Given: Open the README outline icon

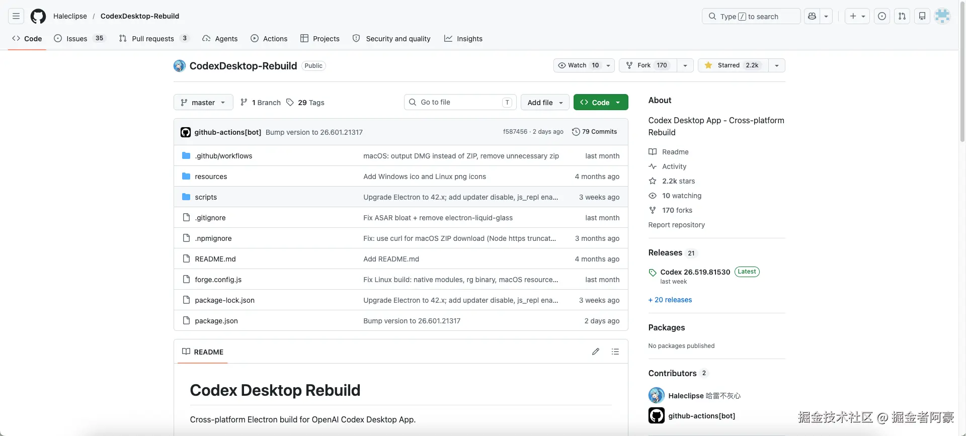Looking at the screenshot, I should 615,352.
